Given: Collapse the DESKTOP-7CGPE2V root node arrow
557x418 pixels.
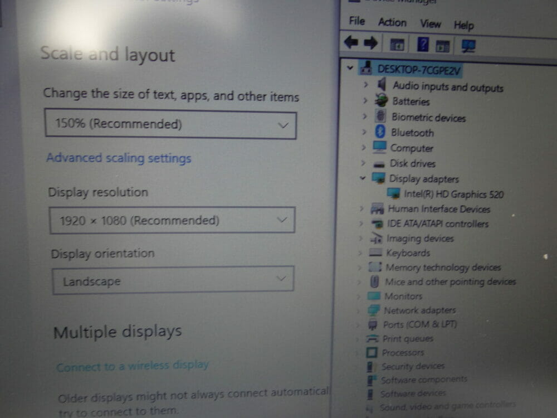Looking at the screenshot, I should (x=350, y=67).
